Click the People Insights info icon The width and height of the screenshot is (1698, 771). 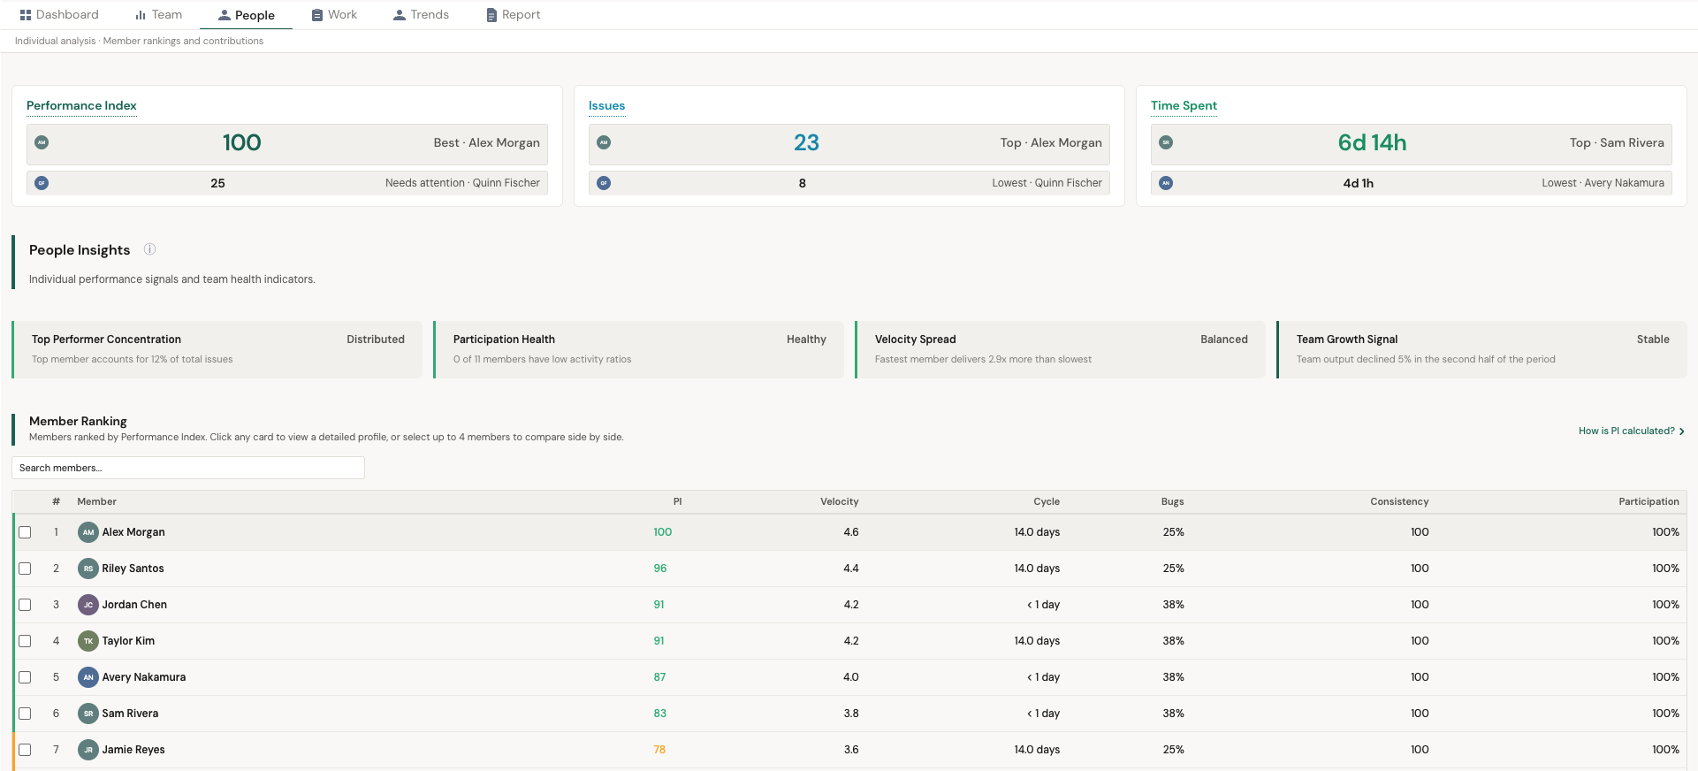[150, 249]
